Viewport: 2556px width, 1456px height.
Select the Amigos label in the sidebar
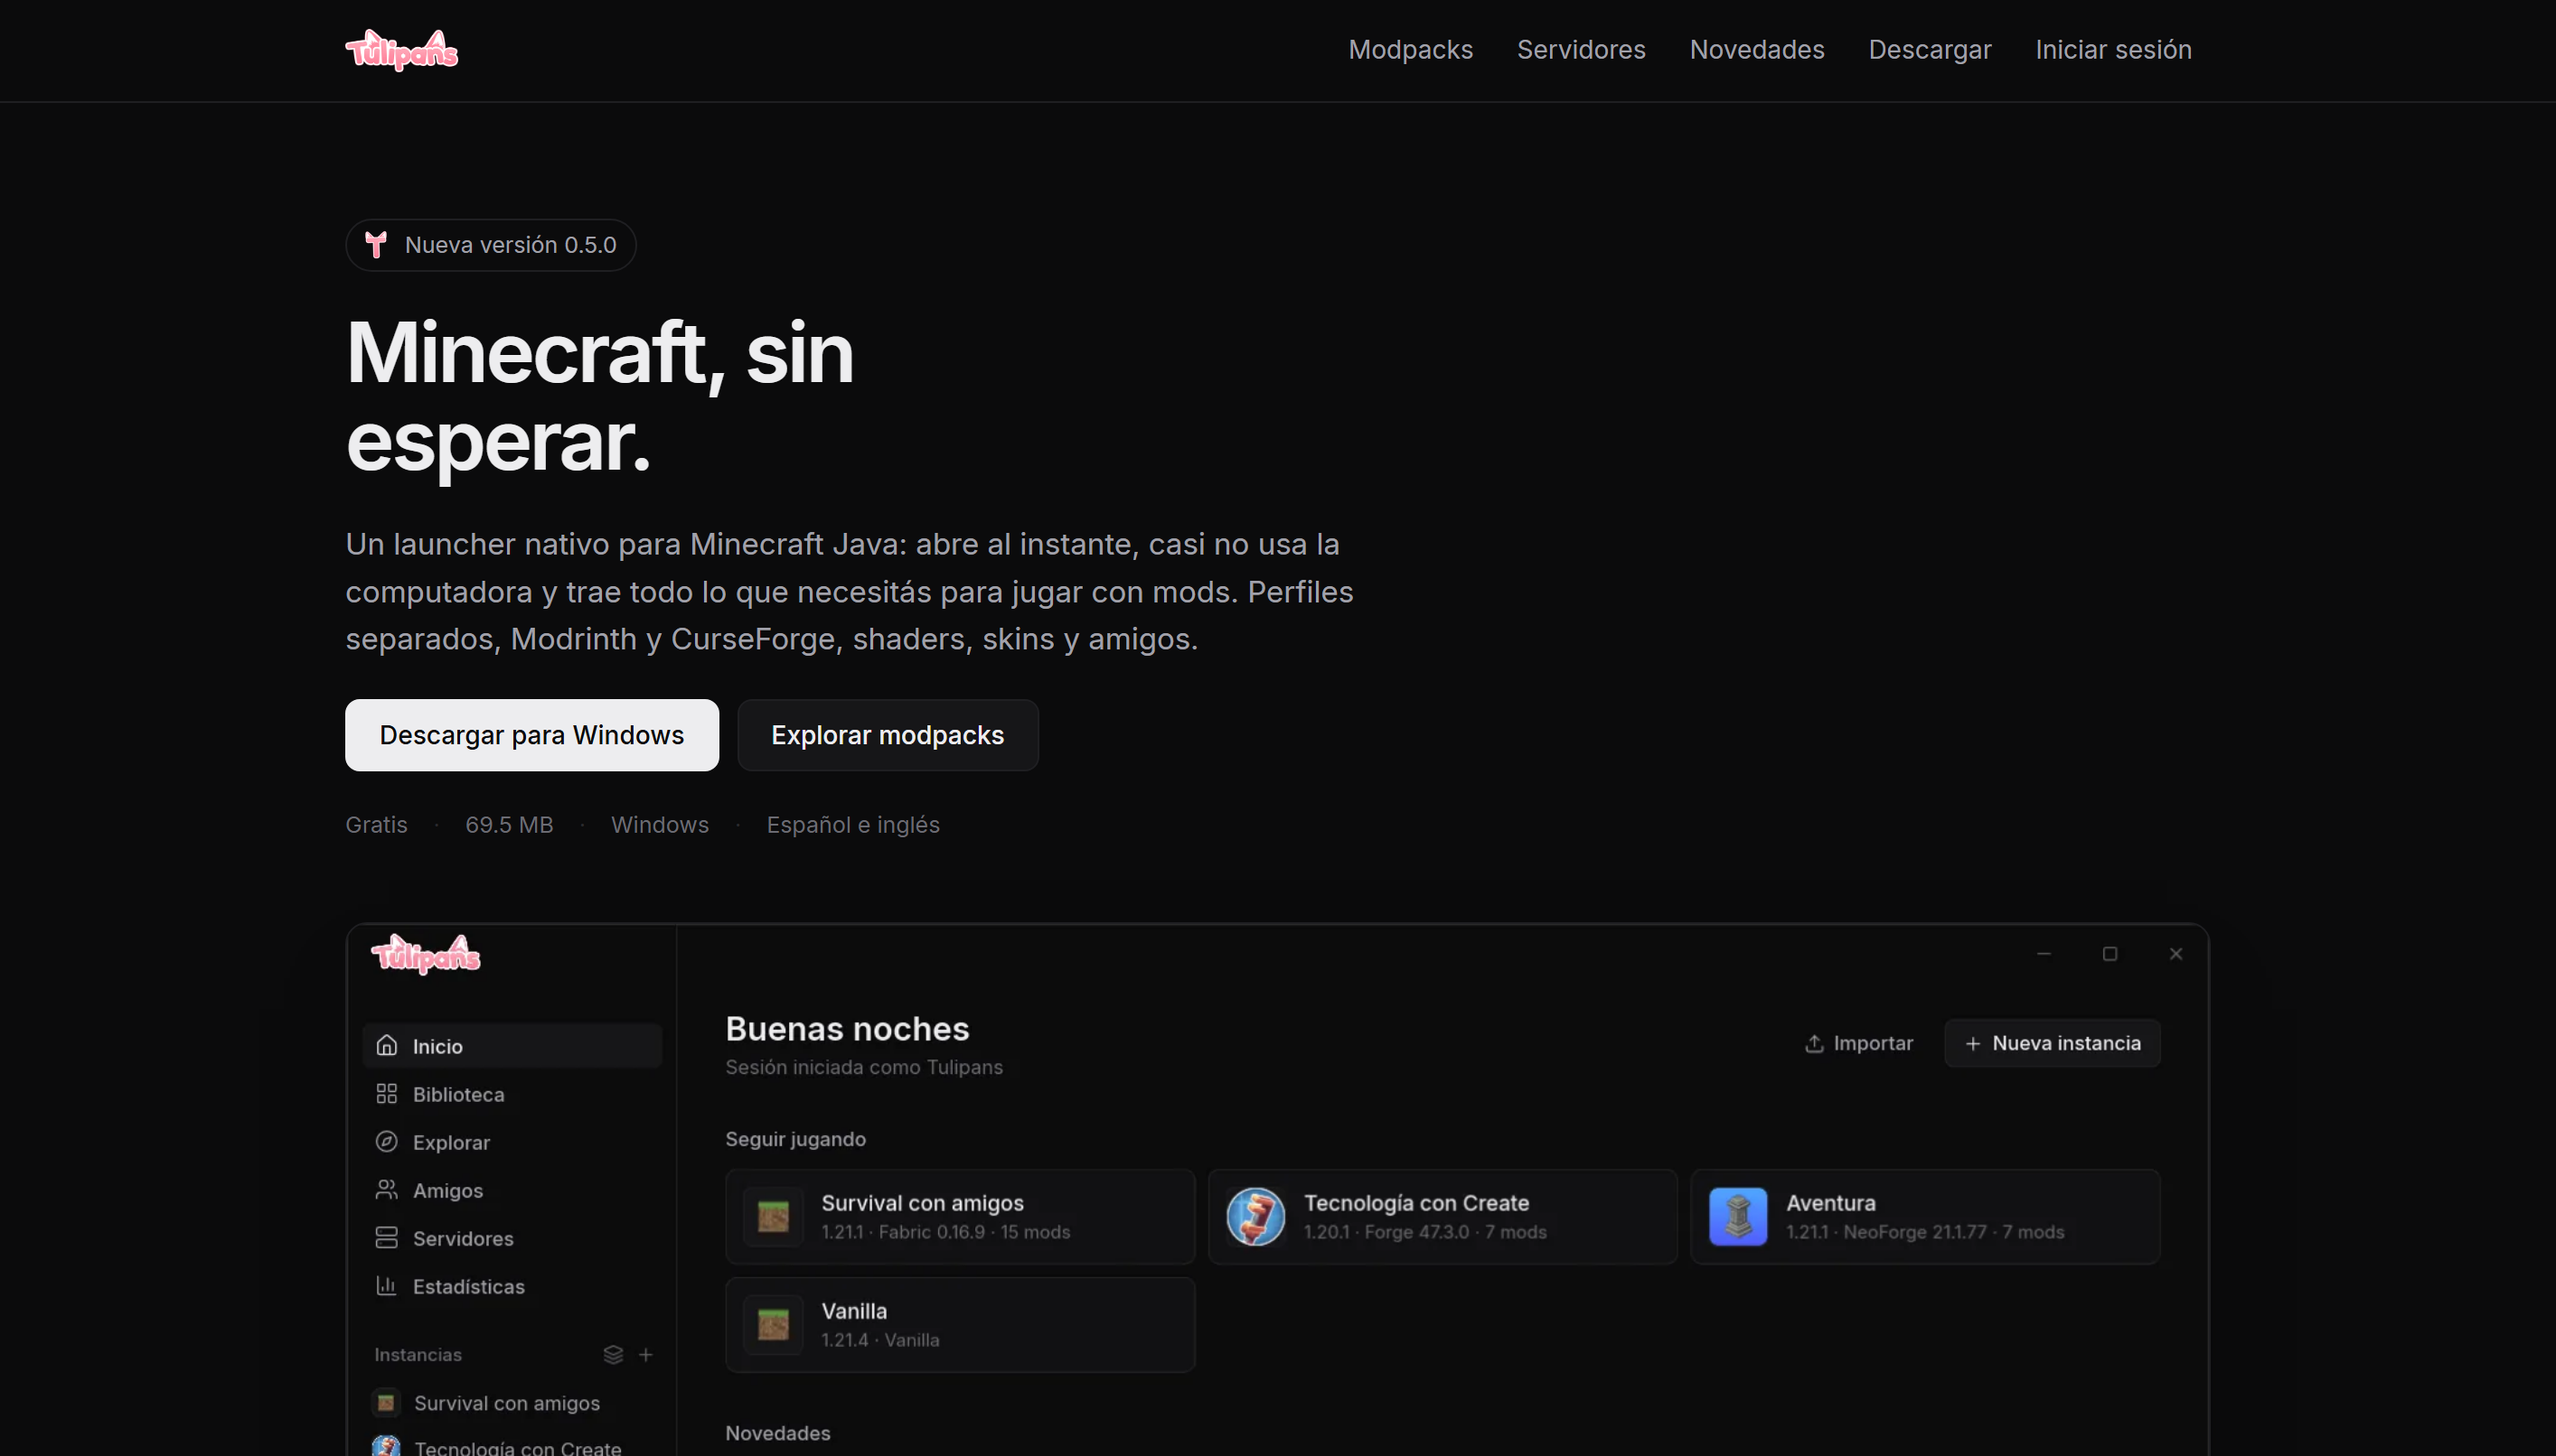[448, 1190]
